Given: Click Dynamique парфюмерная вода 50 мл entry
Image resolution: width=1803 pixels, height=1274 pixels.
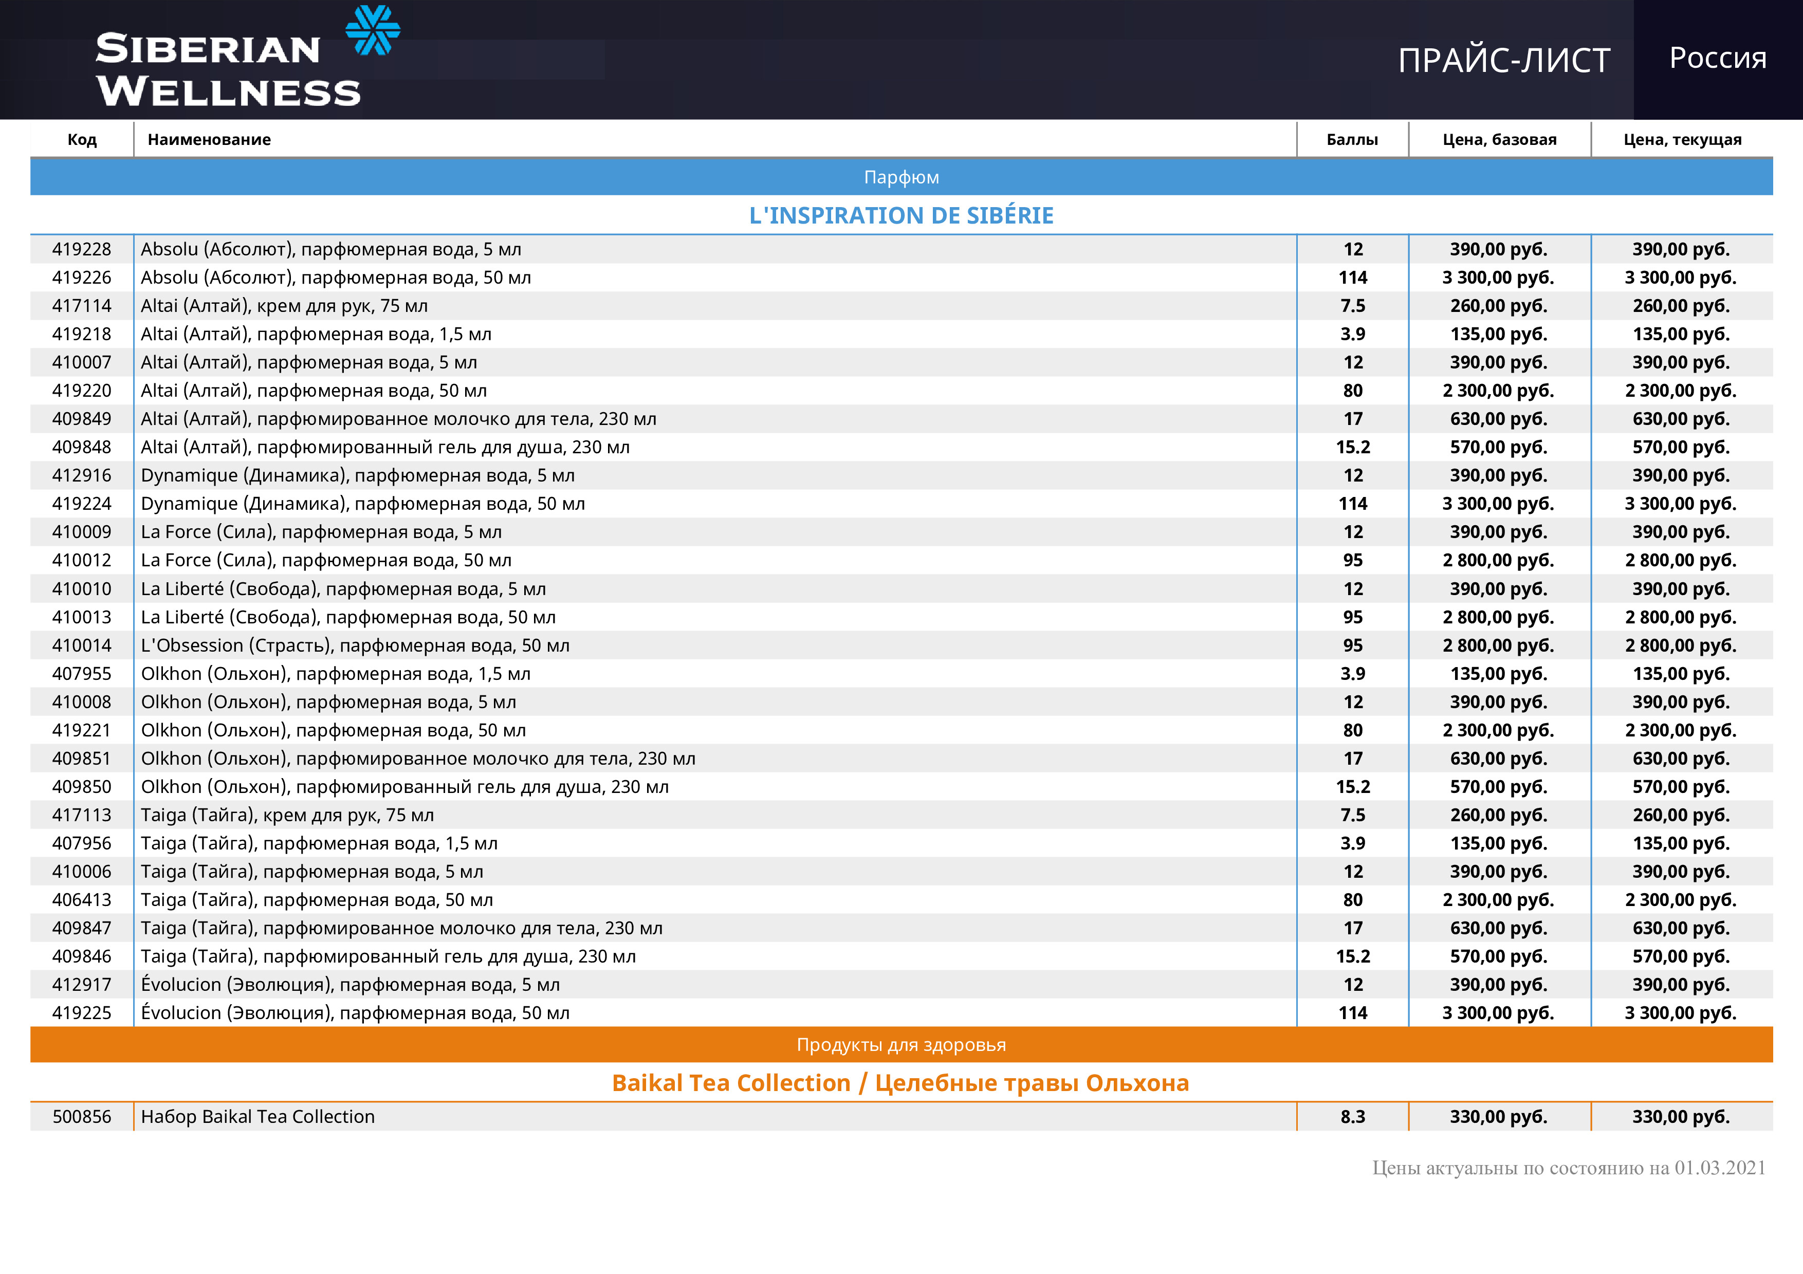Looking at the screenshot, I should pyautogui.click(x=362, y=504).
